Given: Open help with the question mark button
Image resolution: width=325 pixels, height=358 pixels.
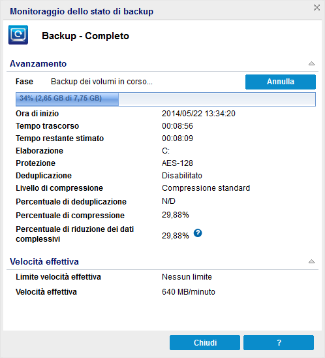Looking at the screenshot, I should click(279, 342).
